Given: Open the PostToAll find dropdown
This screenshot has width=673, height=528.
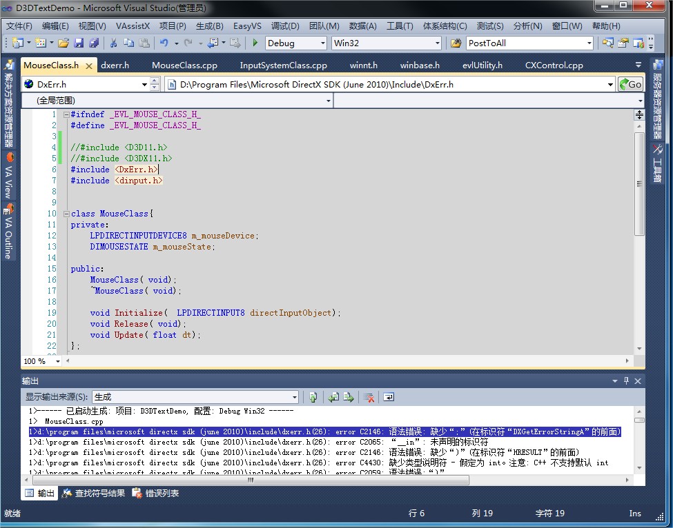Looking at the screenshot, I should coord(589,43).
